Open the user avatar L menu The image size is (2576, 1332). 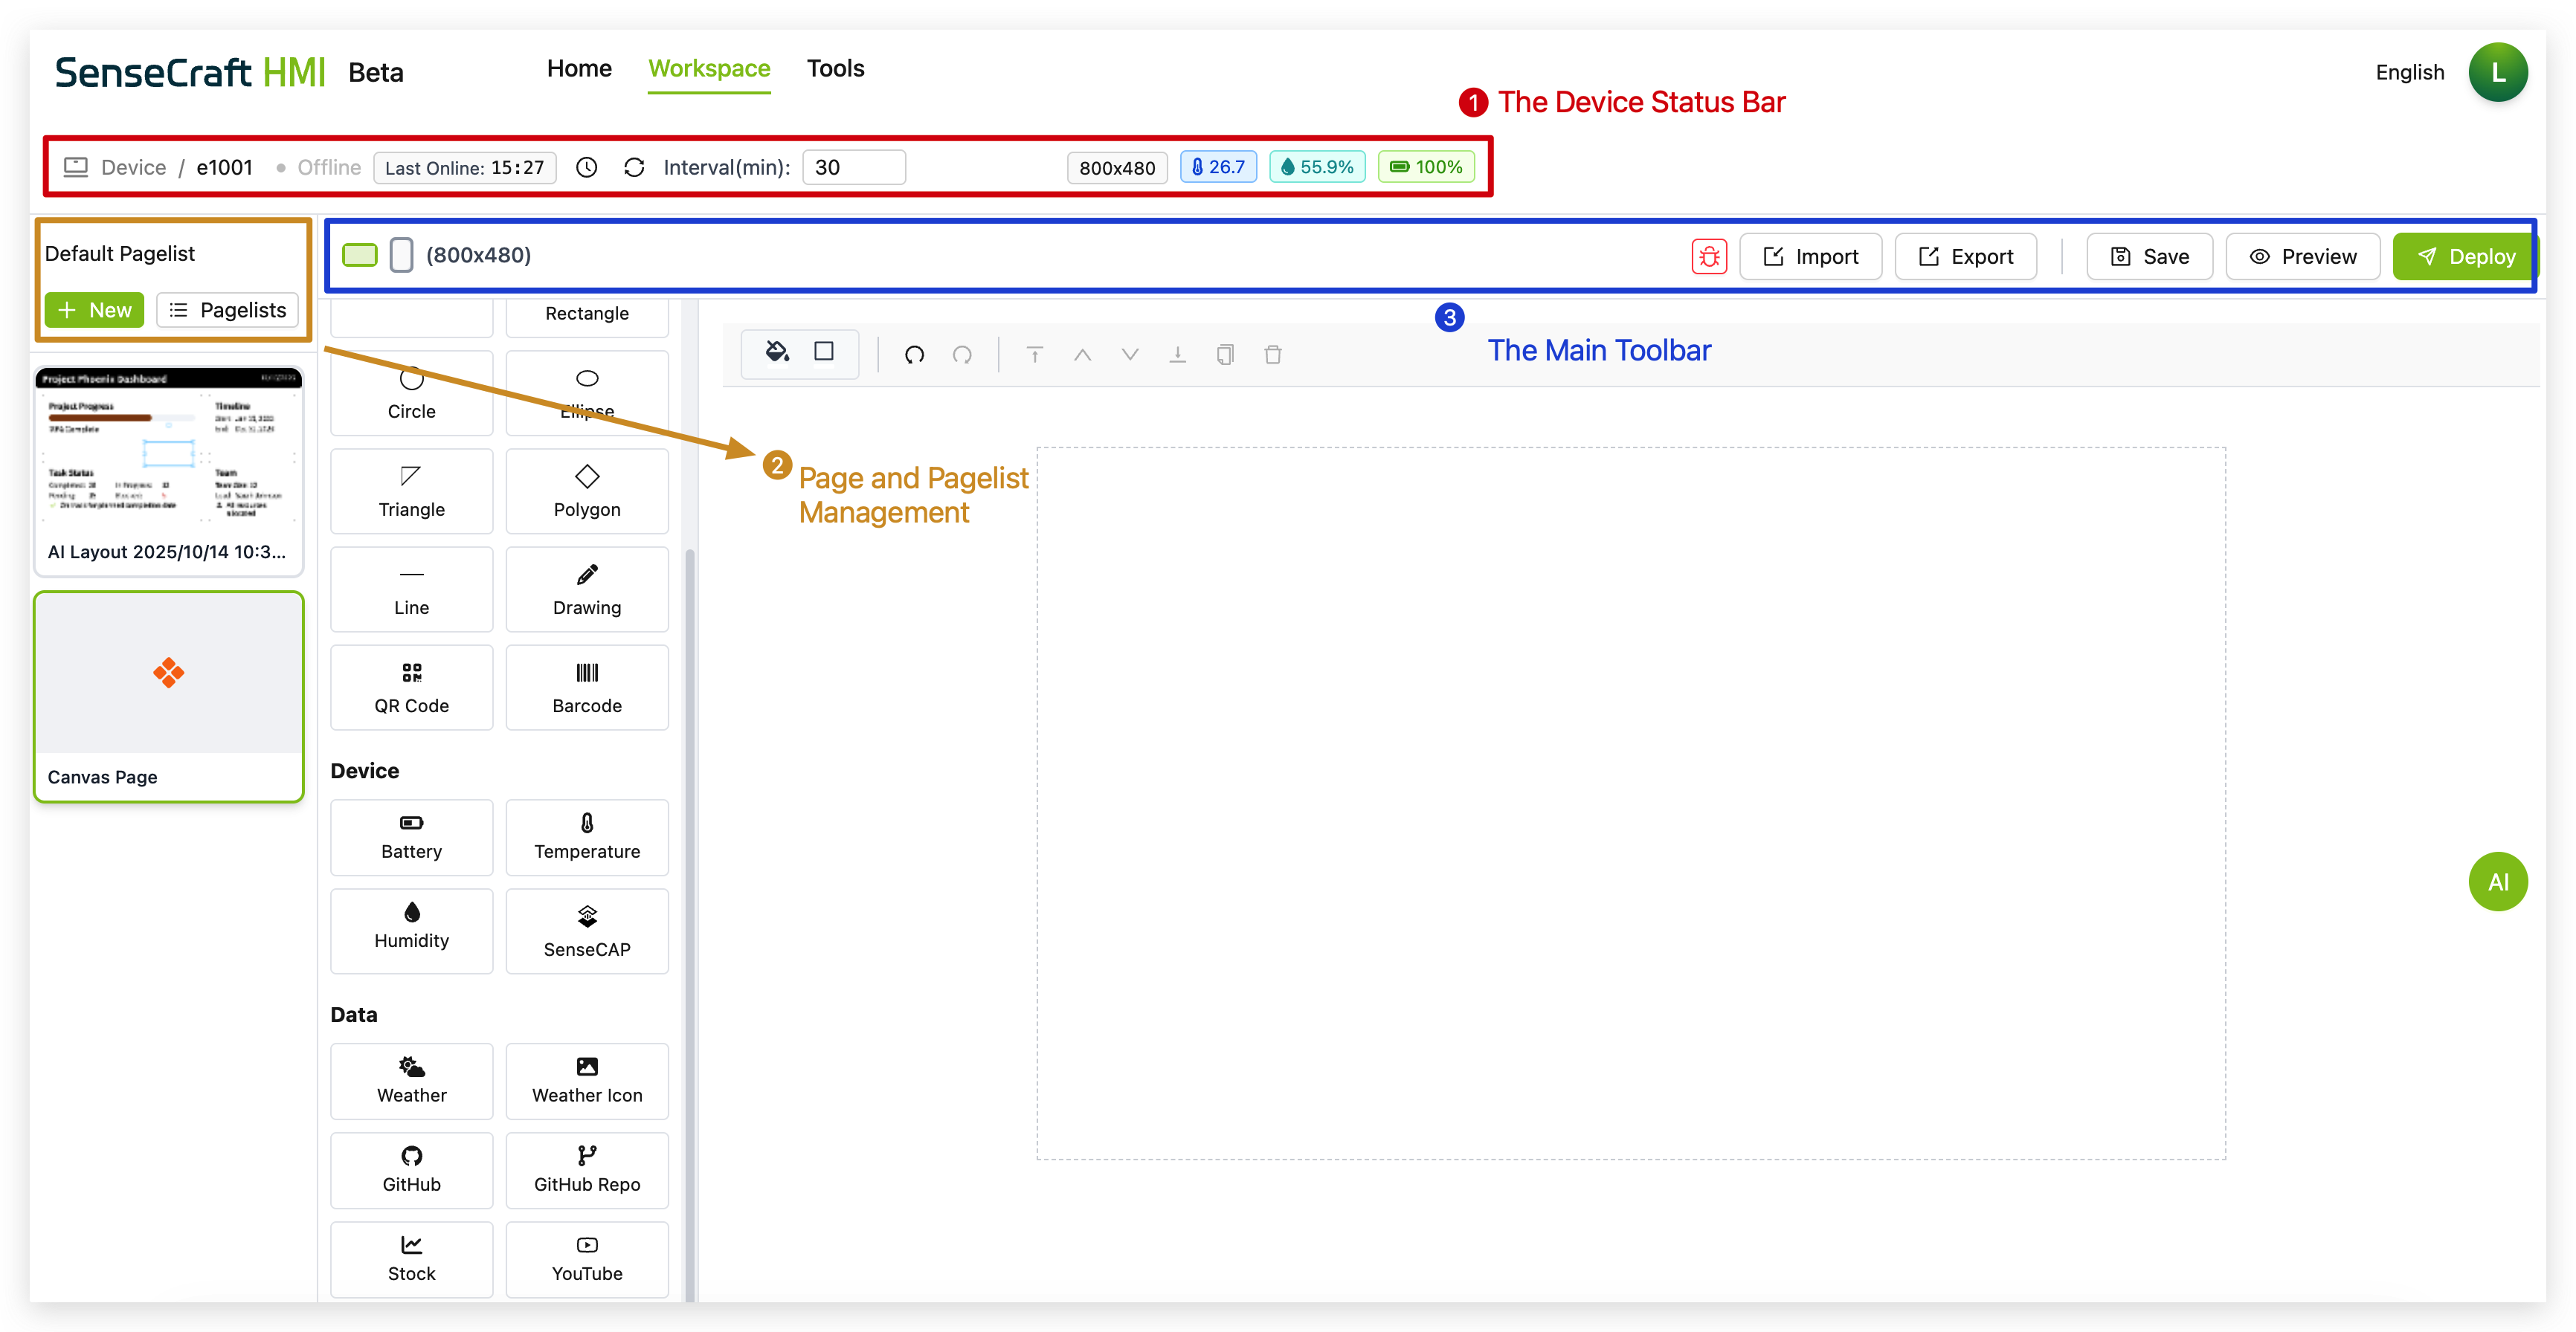2497,72
